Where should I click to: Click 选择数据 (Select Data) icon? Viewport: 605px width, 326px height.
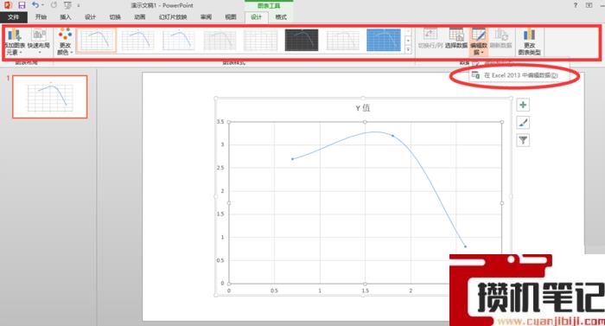[x=456, y=39]
